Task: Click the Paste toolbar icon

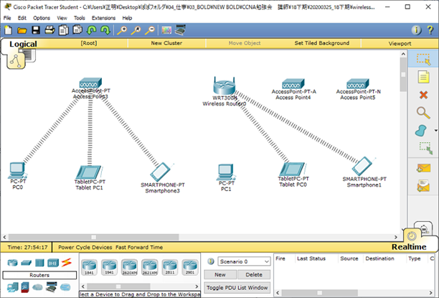Action: pos(77,29)
